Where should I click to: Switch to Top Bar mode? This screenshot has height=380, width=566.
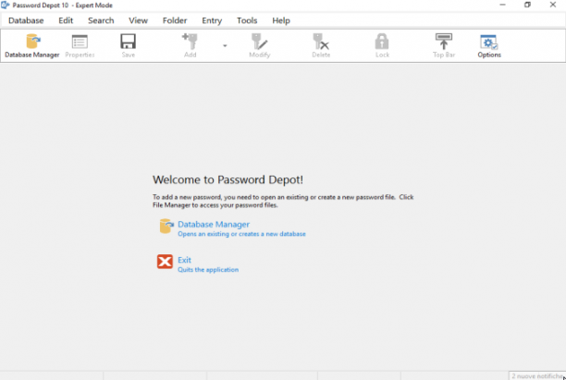tap(444, 45)
